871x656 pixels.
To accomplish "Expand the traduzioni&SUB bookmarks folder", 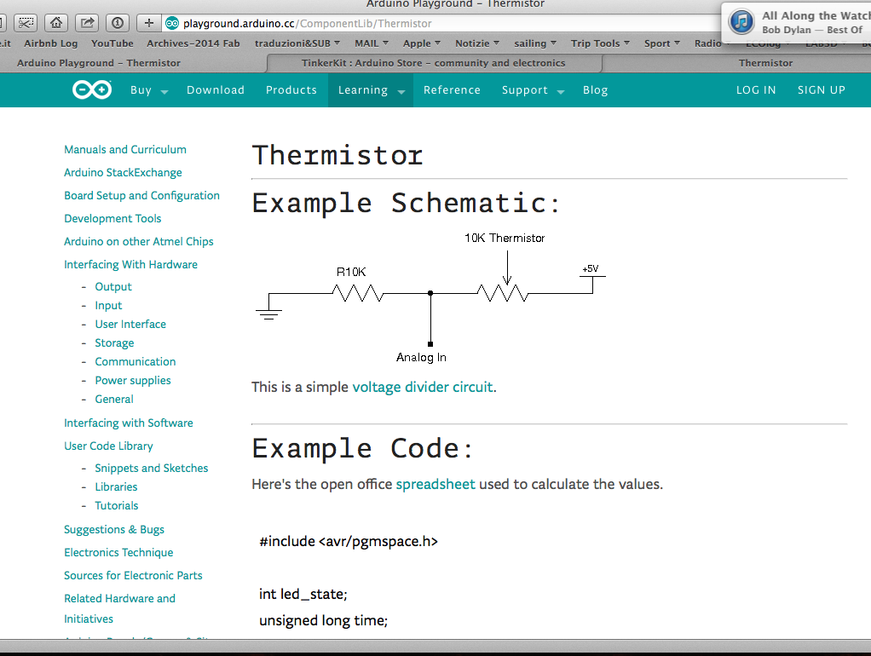I will tap(297, 43).
